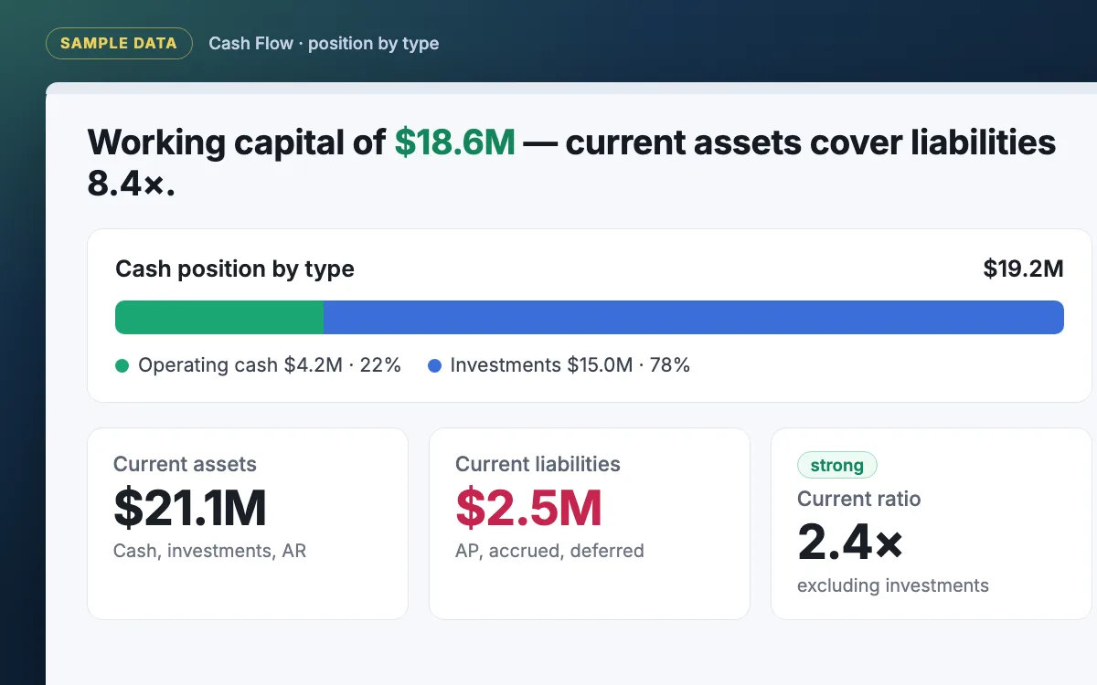Click the green 'strong' status pill
This screenshot has width=1097, height=685.
[836, 466]
